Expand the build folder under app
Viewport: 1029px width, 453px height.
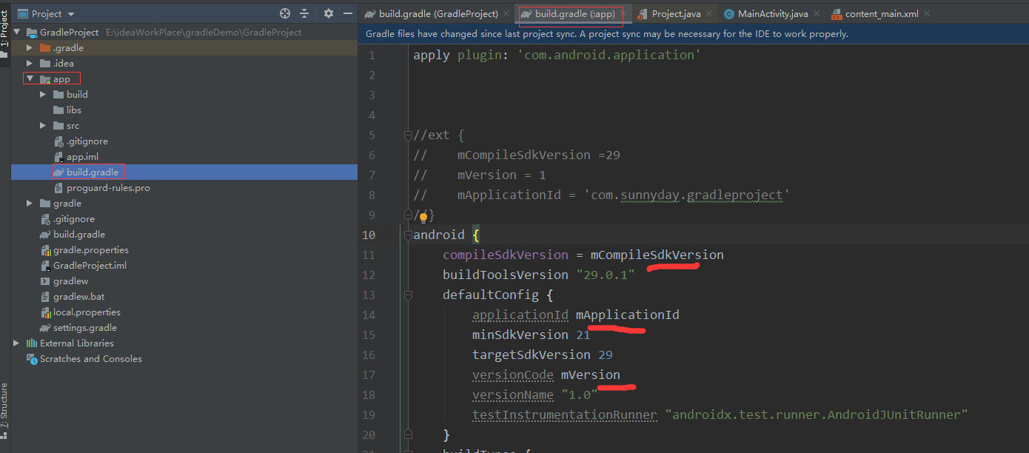click(43, 95)
